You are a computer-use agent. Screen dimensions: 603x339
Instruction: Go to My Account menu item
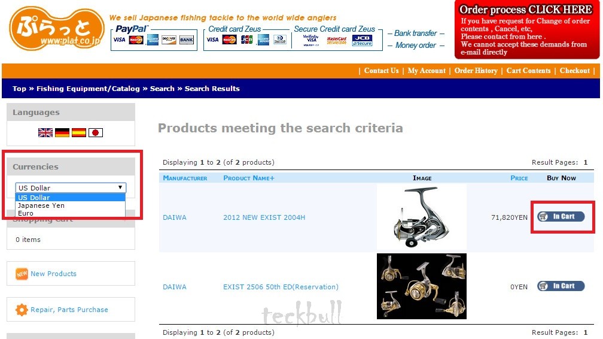click(427, 71)
